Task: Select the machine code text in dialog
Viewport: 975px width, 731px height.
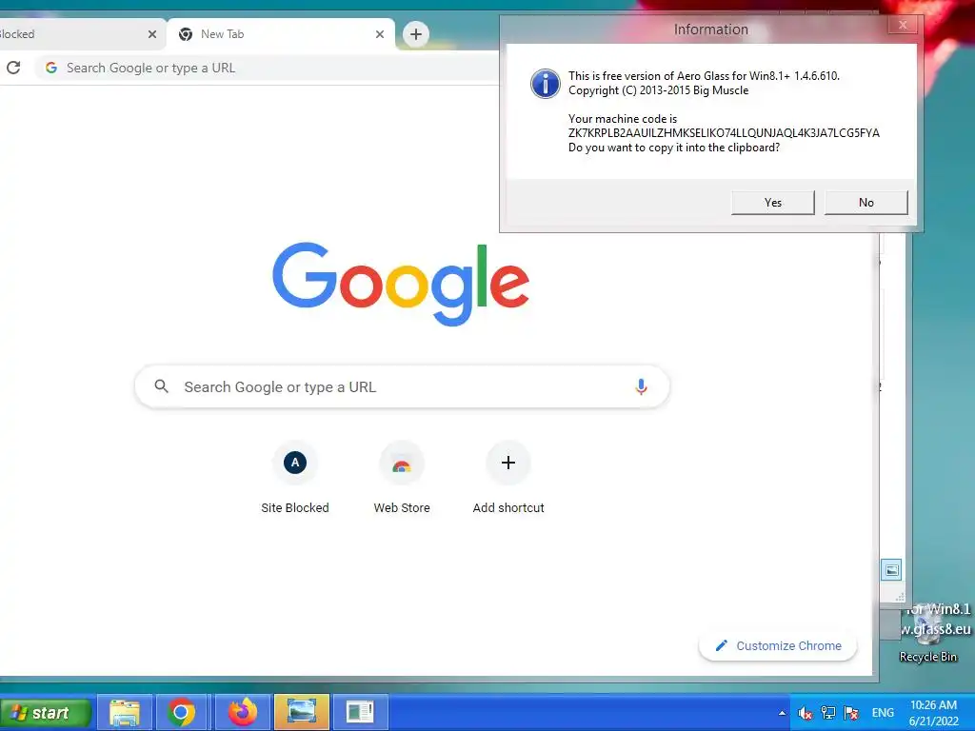Action: (x=724, y=133)
